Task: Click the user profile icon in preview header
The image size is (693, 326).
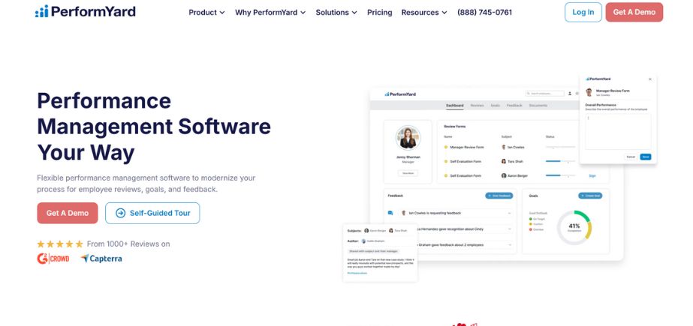Action: [570, 94]
